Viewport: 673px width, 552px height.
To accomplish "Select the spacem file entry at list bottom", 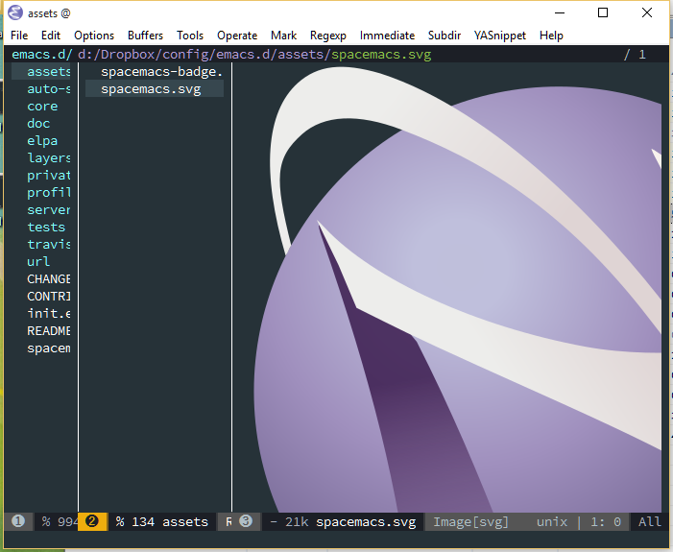I will click(x=49, y=348).
